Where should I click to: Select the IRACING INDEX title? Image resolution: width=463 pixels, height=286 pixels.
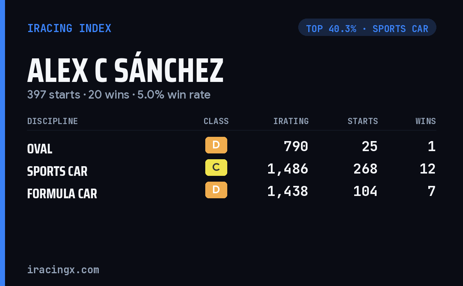tap(69, 28)
